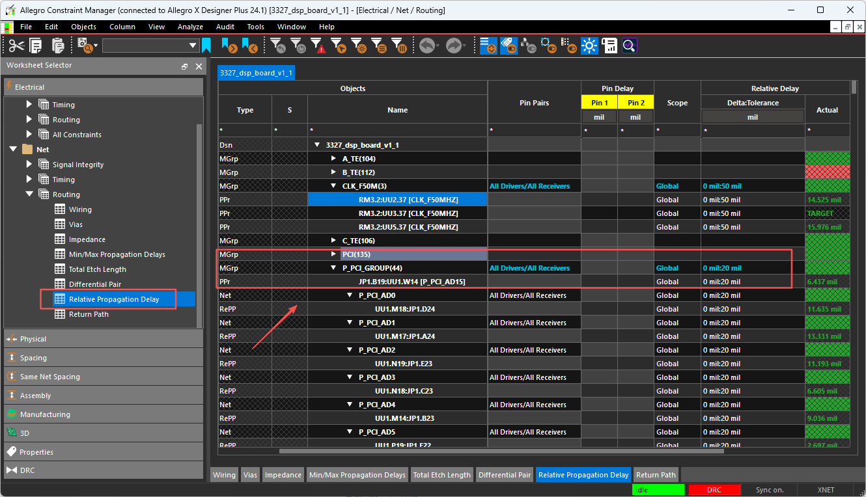866x497 pixels.
Task: Switch to the Differential Pair bottom tab
Action: 504,475
